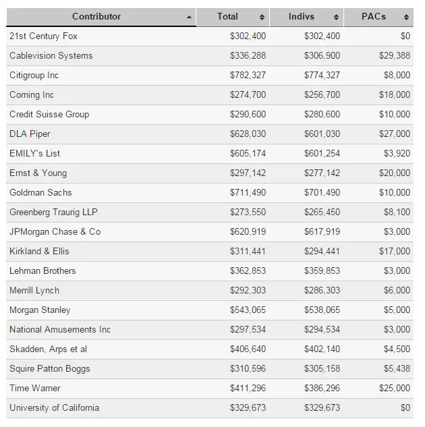This screenshot has height=427, width=425.
Task: Select the University of California row name
Action: pos(54,407)
